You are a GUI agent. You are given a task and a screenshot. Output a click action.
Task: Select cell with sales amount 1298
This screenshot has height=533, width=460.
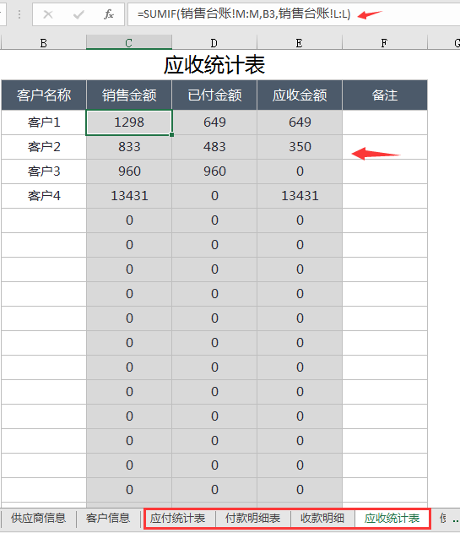pyautogui.click(x=129, y=122)
